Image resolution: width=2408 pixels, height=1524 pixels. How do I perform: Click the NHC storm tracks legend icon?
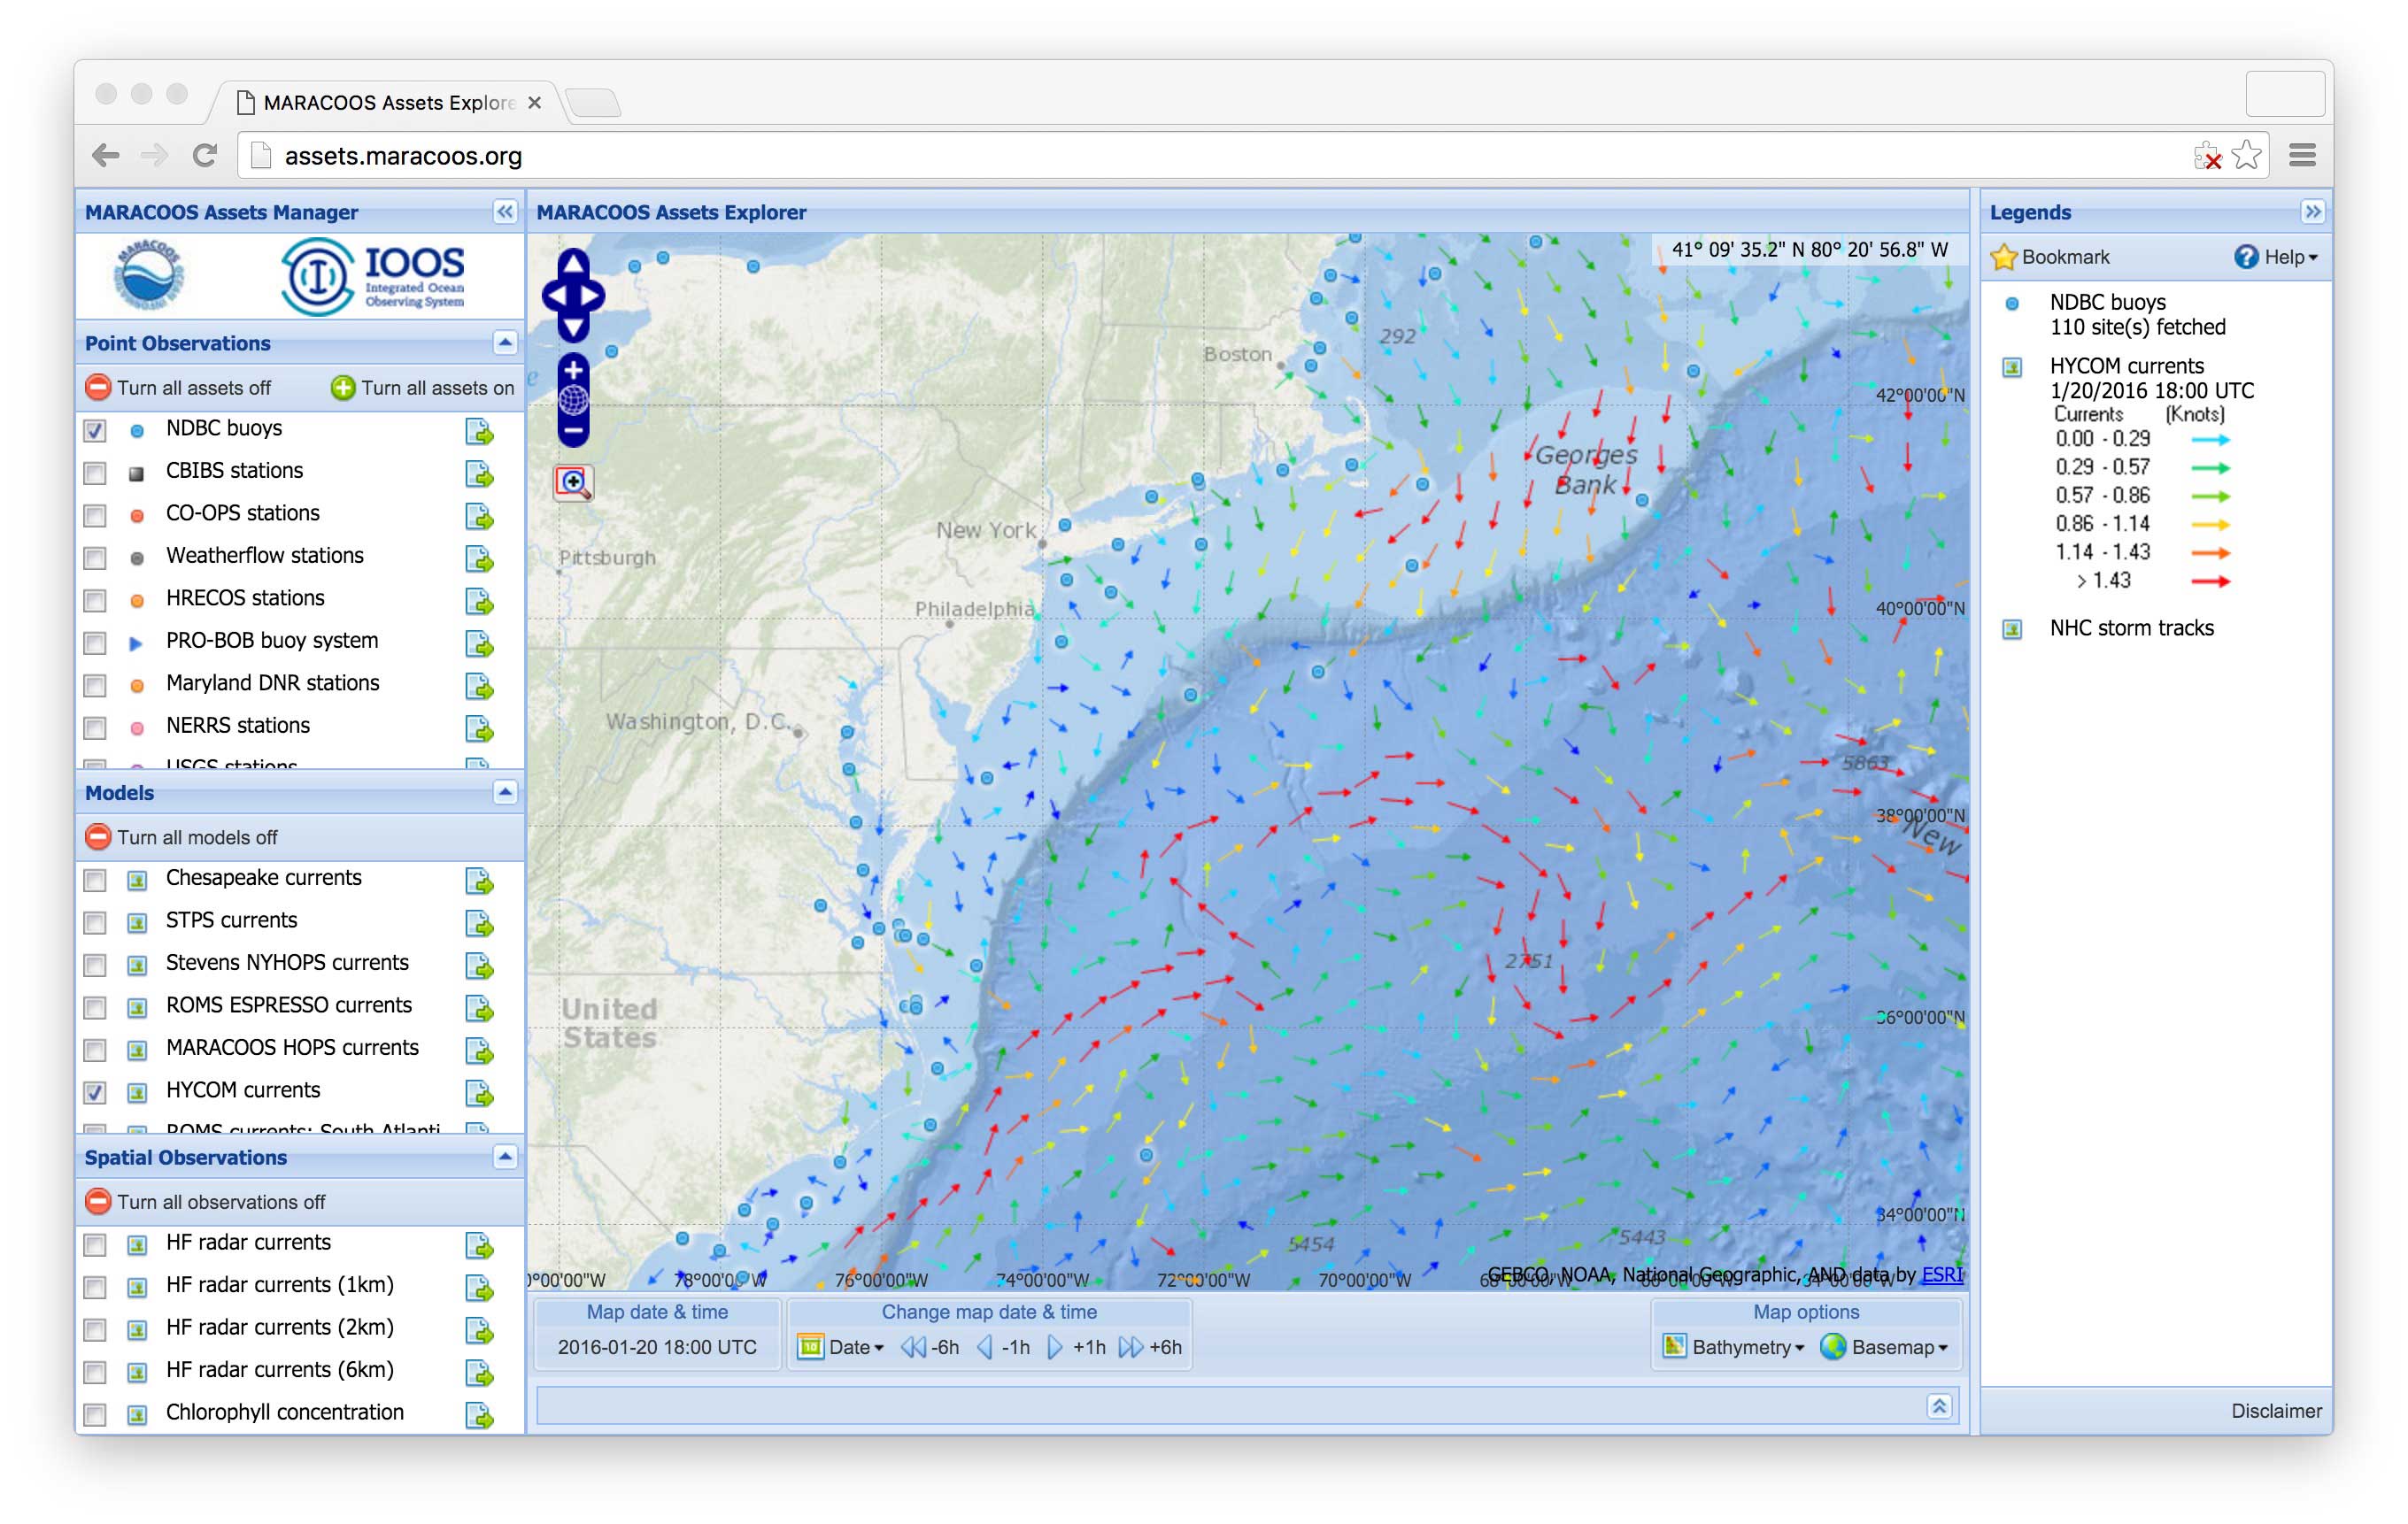pyautogui.click(x=2012, y=629)
